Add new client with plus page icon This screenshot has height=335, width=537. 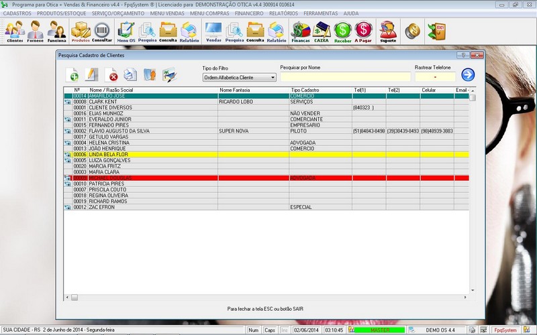(72, 74)
